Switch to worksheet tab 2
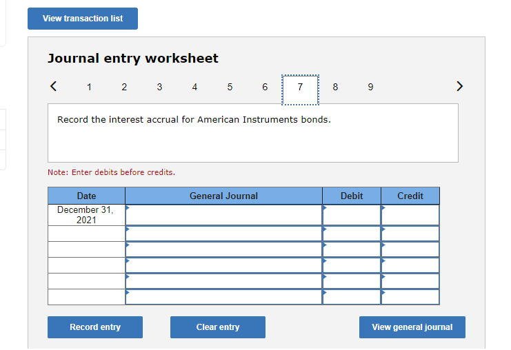The width and height of the screenshot is (511, 350). tap(124, 87)
